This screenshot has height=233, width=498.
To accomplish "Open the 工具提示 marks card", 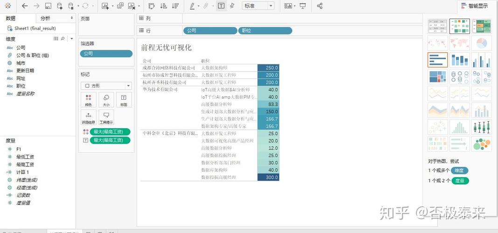I will tap(106, 117).
